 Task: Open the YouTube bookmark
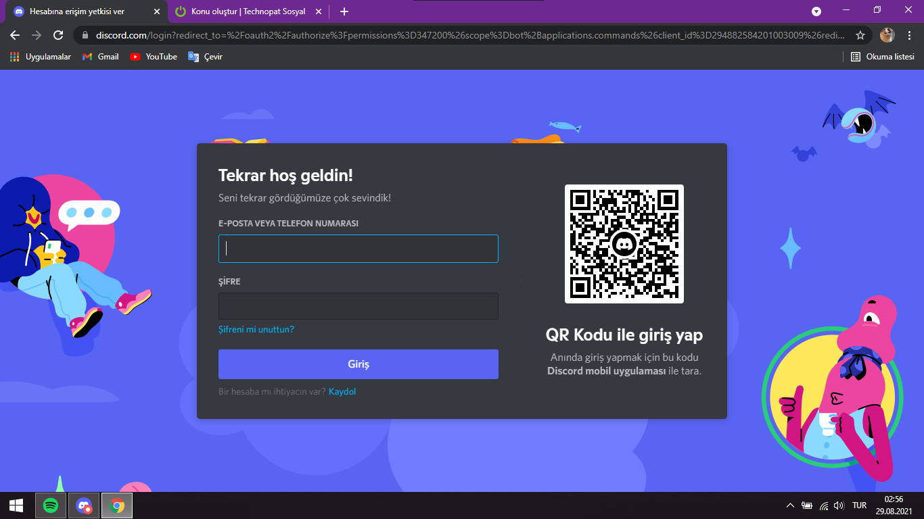154,57
